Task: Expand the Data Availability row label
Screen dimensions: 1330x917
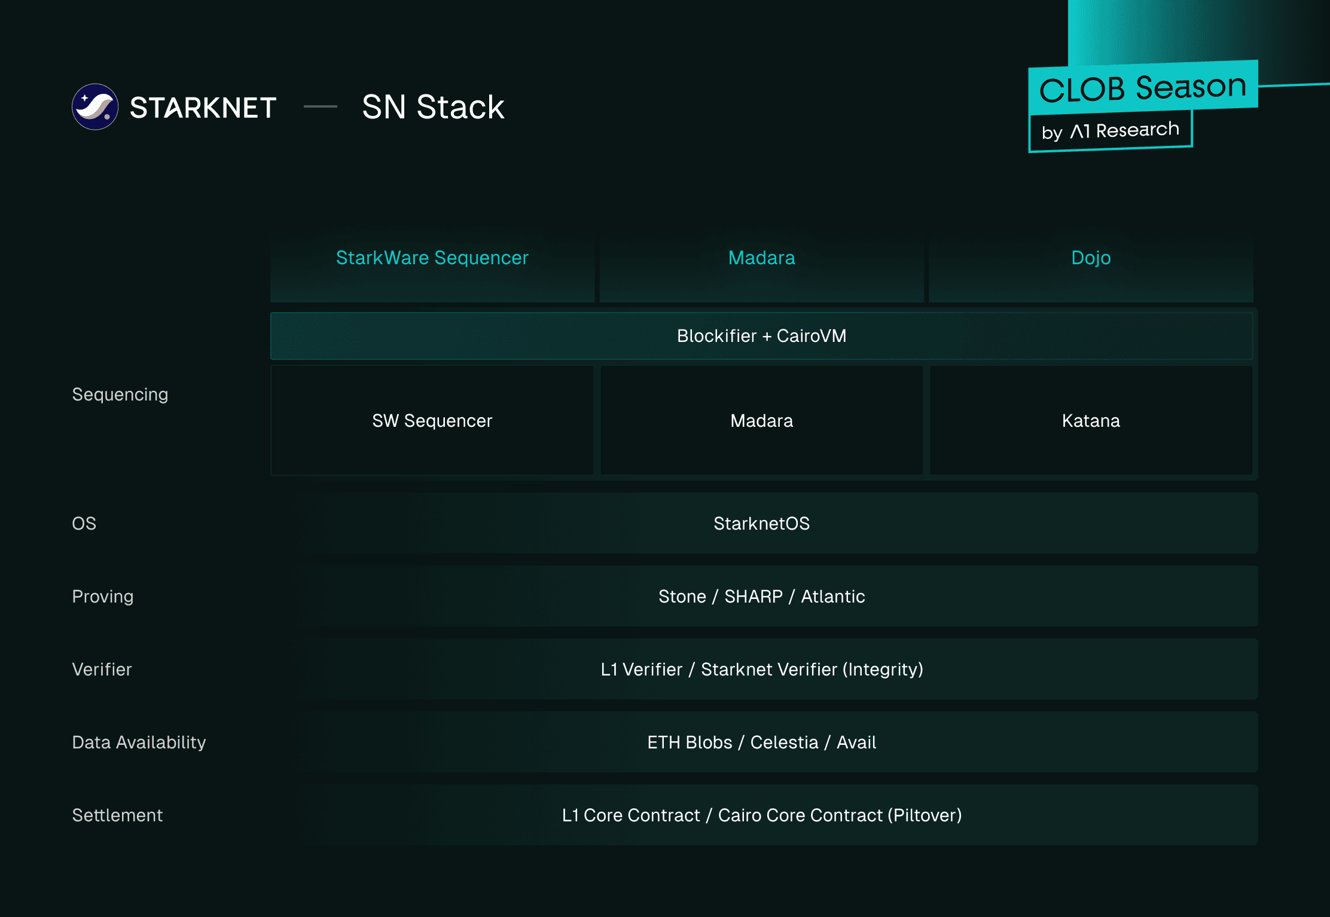Action: coord(139,742)
